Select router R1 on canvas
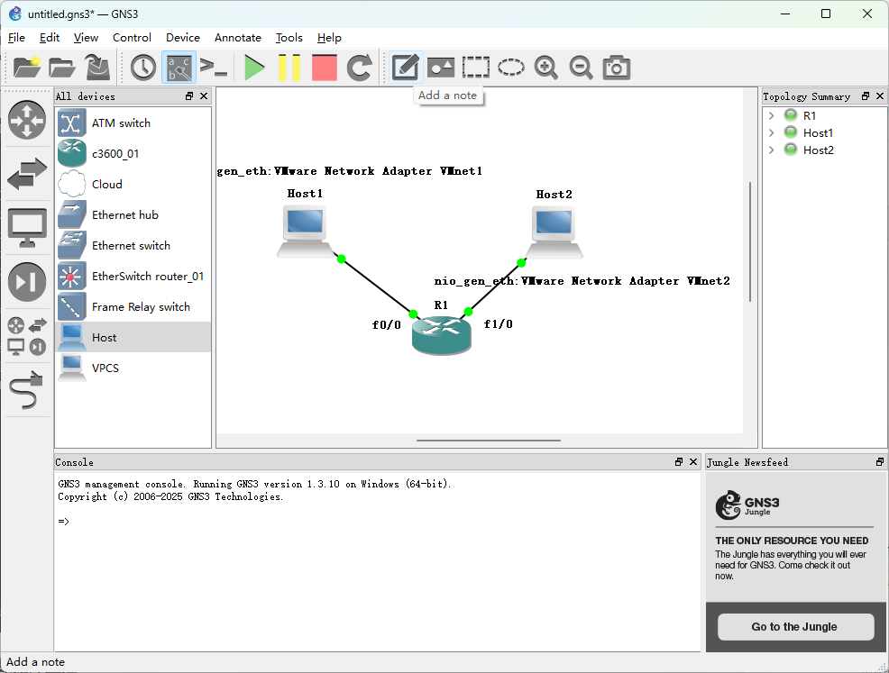This screenshot has width=889, height=673. [x=441, y=335]
